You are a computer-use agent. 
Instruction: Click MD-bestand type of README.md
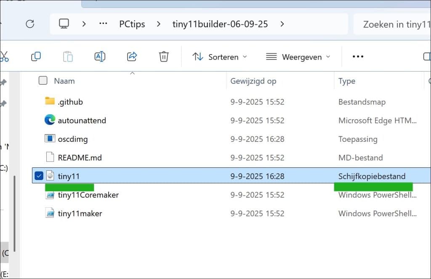(361, 158)
